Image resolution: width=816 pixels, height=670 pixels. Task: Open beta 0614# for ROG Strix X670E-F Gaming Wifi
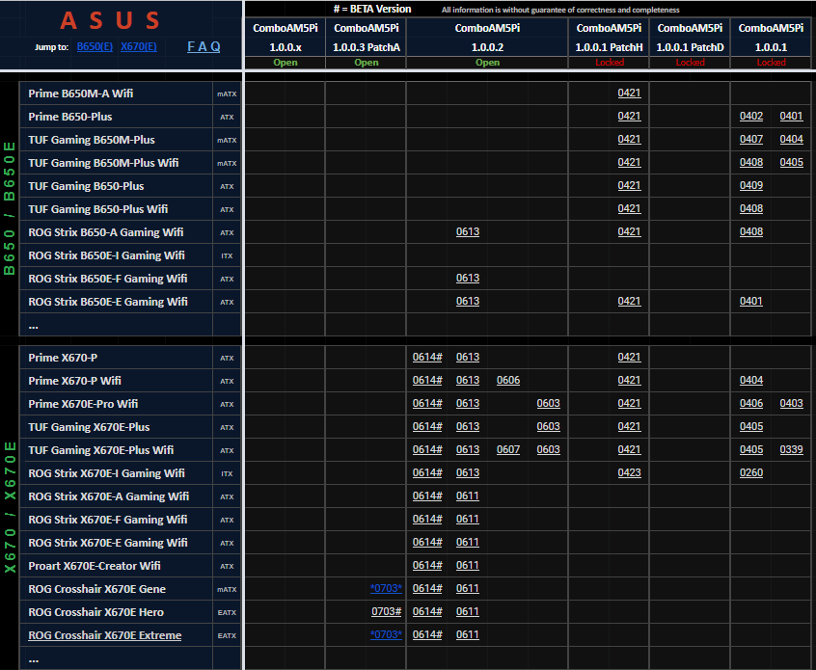[x=427, y=520]
